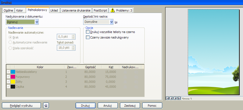Click the cyan Niebieskozielony color swatch
Viewport: 243px width, 110px height.
(13, 72)
